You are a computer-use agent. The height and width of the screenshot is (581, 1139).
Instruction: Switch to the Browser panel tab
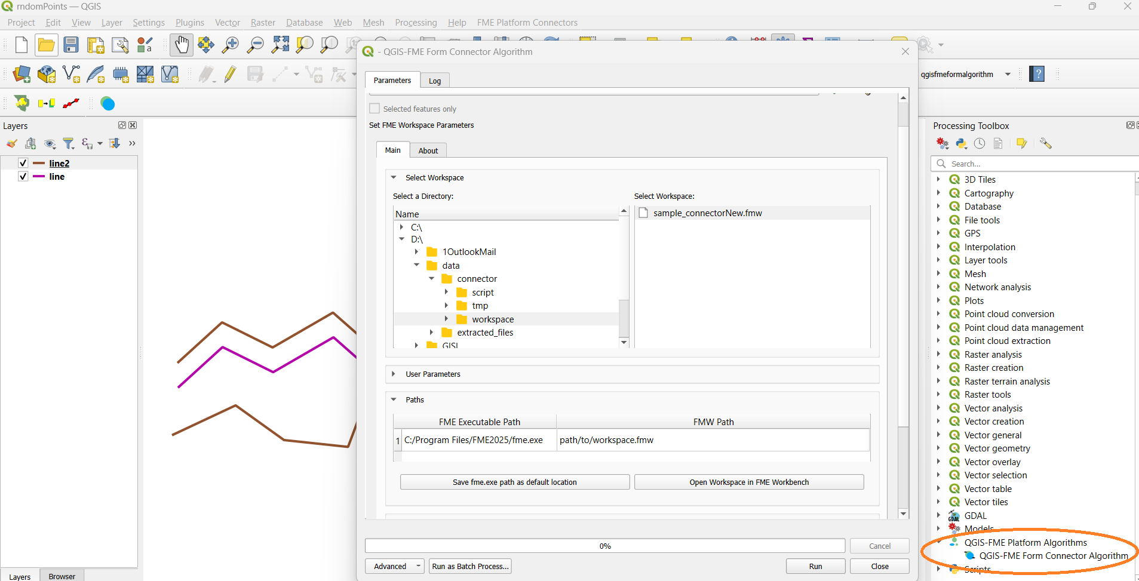[62, 576]
